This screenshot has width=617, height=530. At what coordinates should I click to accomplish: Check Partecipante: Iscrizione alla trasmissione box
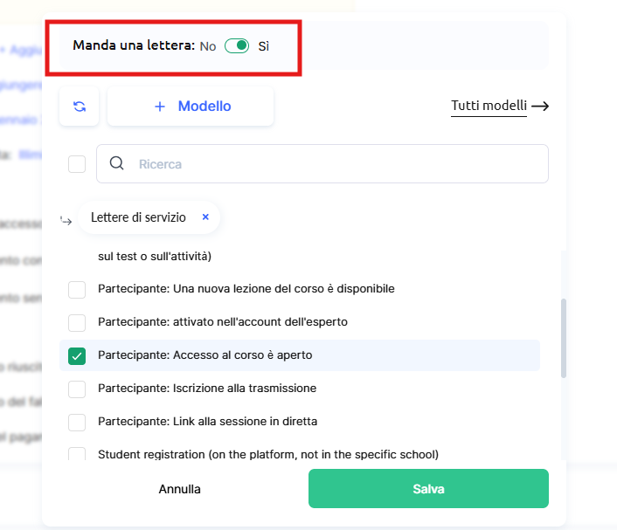pos(77,389)
